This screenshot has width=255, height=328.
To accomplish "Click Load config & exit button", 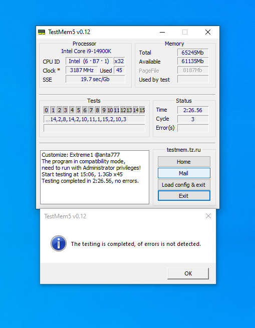I will click(x=184, y=185).
